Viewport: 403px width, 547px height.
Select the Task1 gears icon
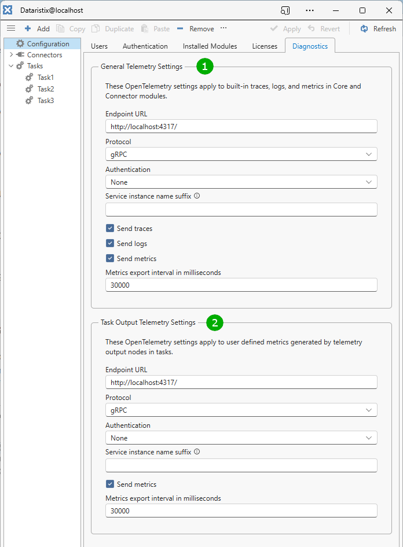tap(29, 77)
